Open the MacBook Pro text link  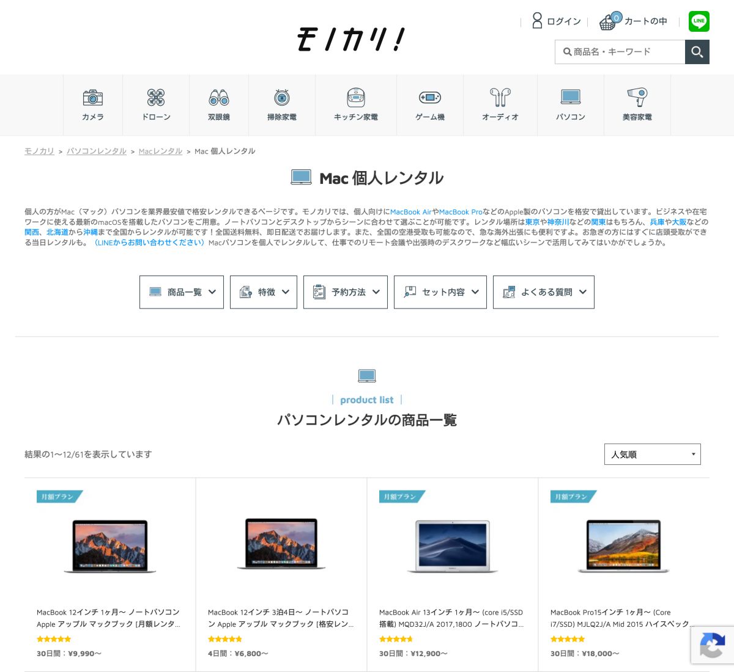click(461, 212)
